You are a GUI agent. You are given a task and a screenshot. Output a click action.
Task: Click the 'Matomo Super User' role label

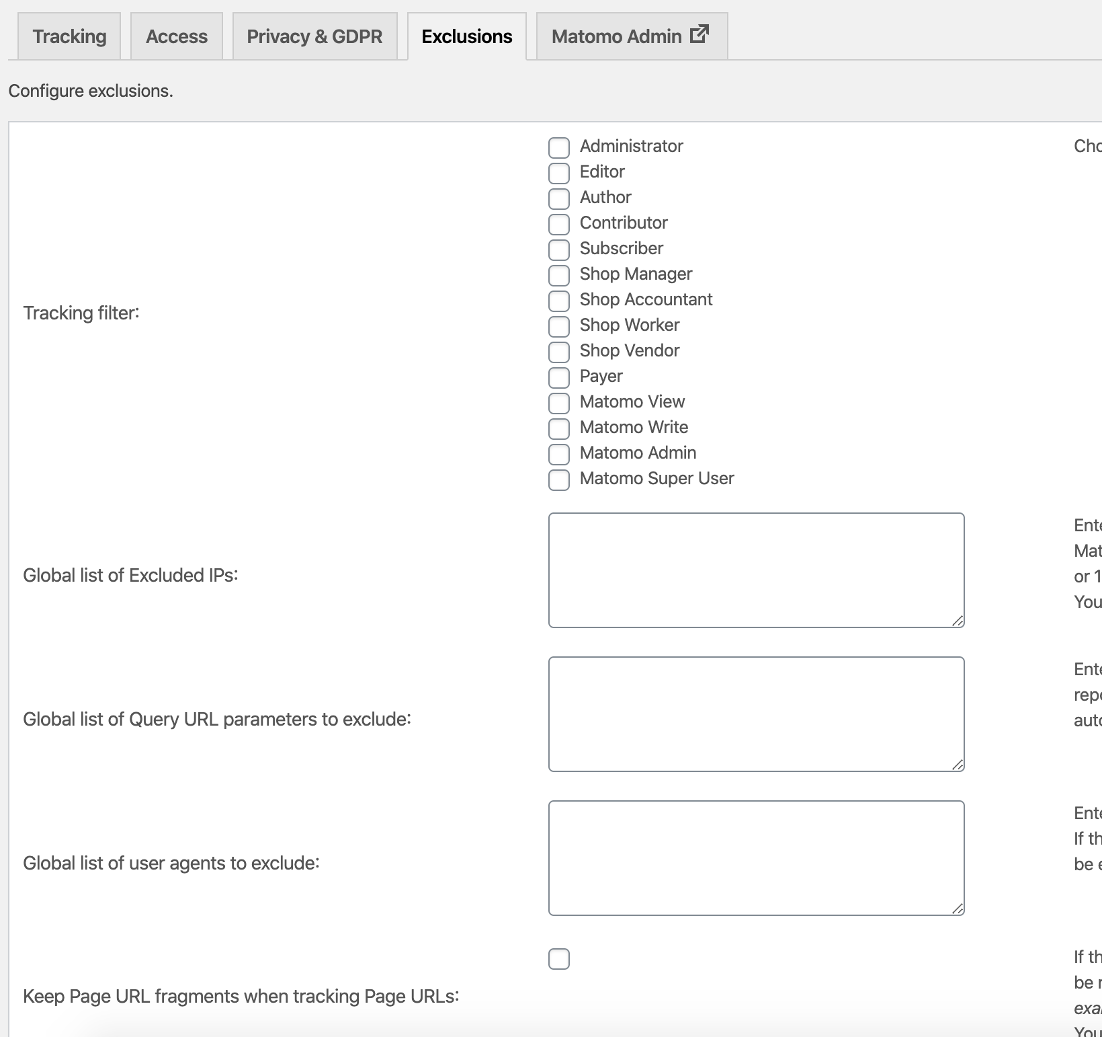(x=656, y=479)
